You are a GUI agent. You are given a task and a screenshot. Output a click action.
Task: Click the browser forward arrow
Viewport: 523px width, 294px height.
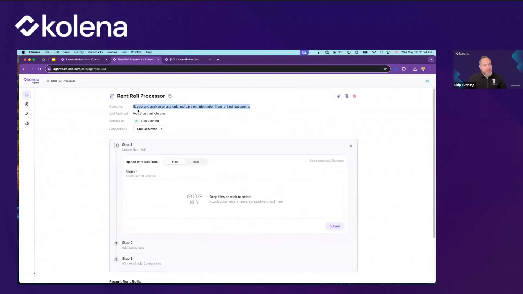32,69
